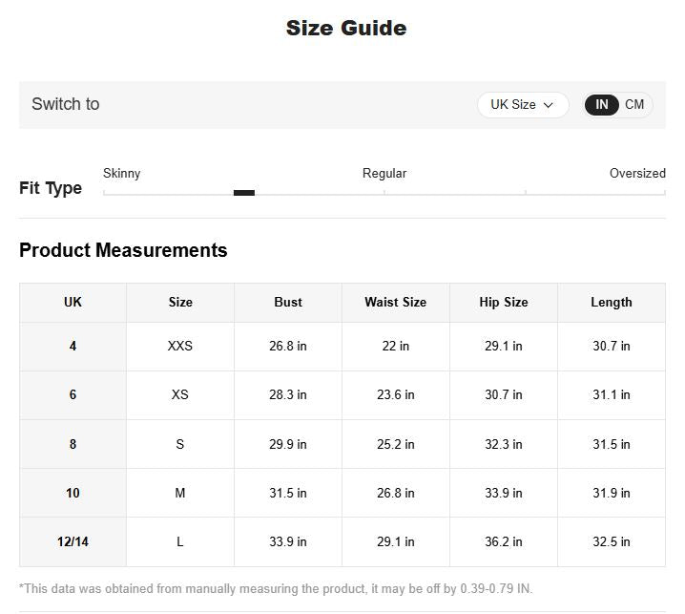Switch units to CM
The image size is (685, 614).
tap(634, 105)
